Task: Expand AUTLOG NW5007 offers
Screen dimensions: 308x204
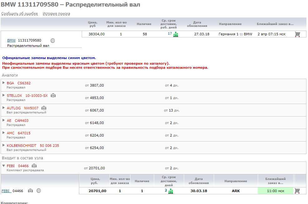Action: 3,108
